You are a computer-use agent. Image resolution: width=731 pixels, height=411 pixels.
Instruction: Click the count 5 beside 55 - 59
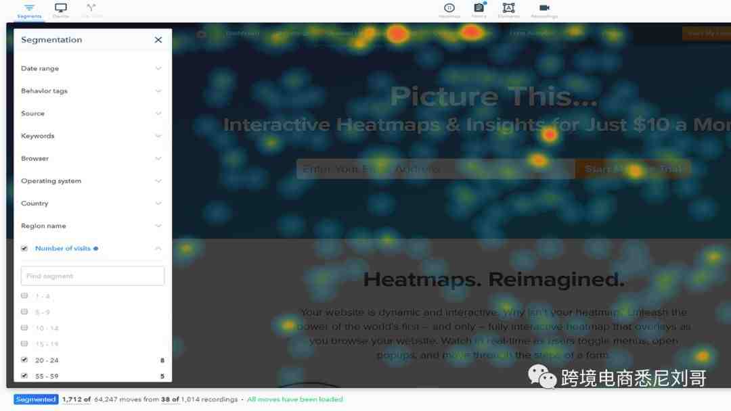[x=162, y=376]
